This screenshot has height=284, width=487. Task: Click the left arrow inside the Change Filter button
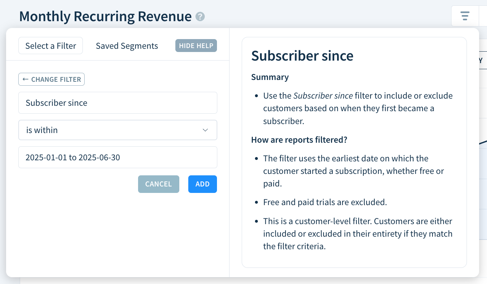(25, 79)
